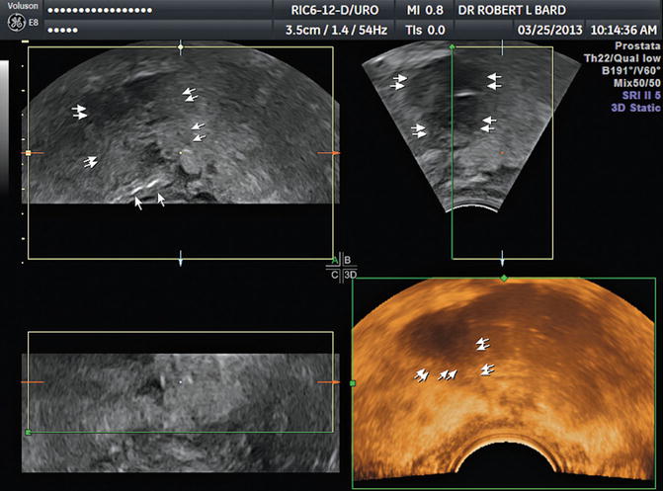Viewport: 663px width, 491px height.
Task: Click the sagittal plane B sector image
Action: 471,126
